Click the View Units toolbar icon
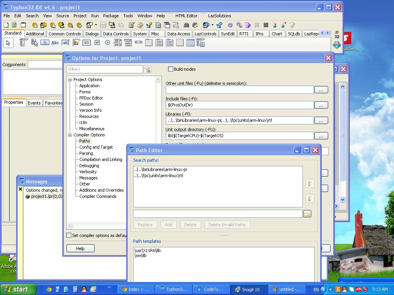Viewport: 394px width, 295px height. pos(158,25)
